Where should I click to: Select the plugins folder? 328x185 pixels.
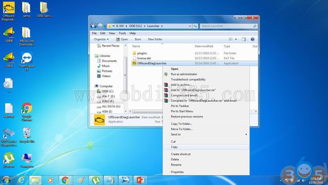tap(142, 53)
